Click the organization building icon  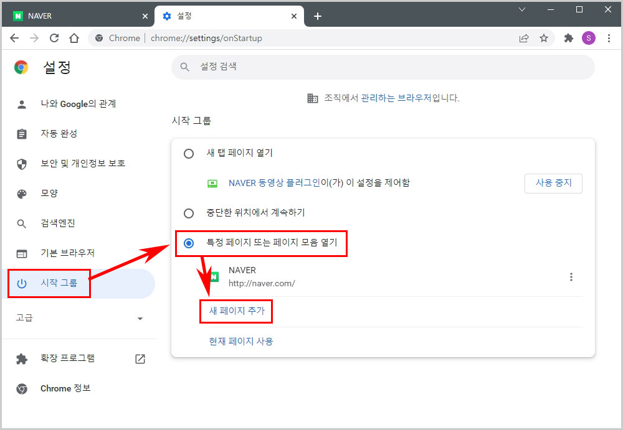pos(312,98)
